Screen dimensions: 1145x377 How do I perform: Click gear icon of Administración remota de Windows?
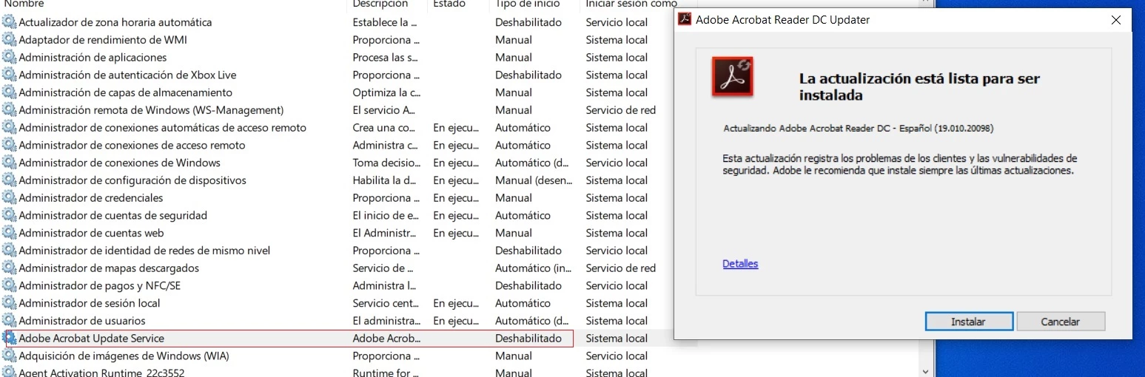click(9, 110)
